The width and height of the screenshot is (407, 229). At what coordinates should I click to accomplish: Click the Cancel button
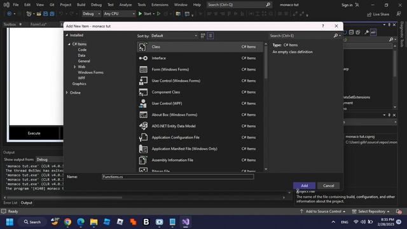pyautogui.click(x=328, y=186)
